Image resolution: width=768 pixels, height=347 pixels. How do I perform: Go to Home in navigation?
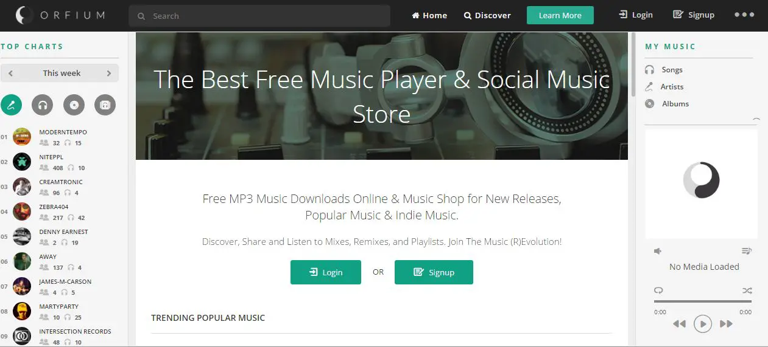pos(429,15)
